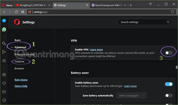This screenshot has height=105, width=178.
Task: Open Speed Dial from sidebar grid icon
Action: click(x=4, y=75)
